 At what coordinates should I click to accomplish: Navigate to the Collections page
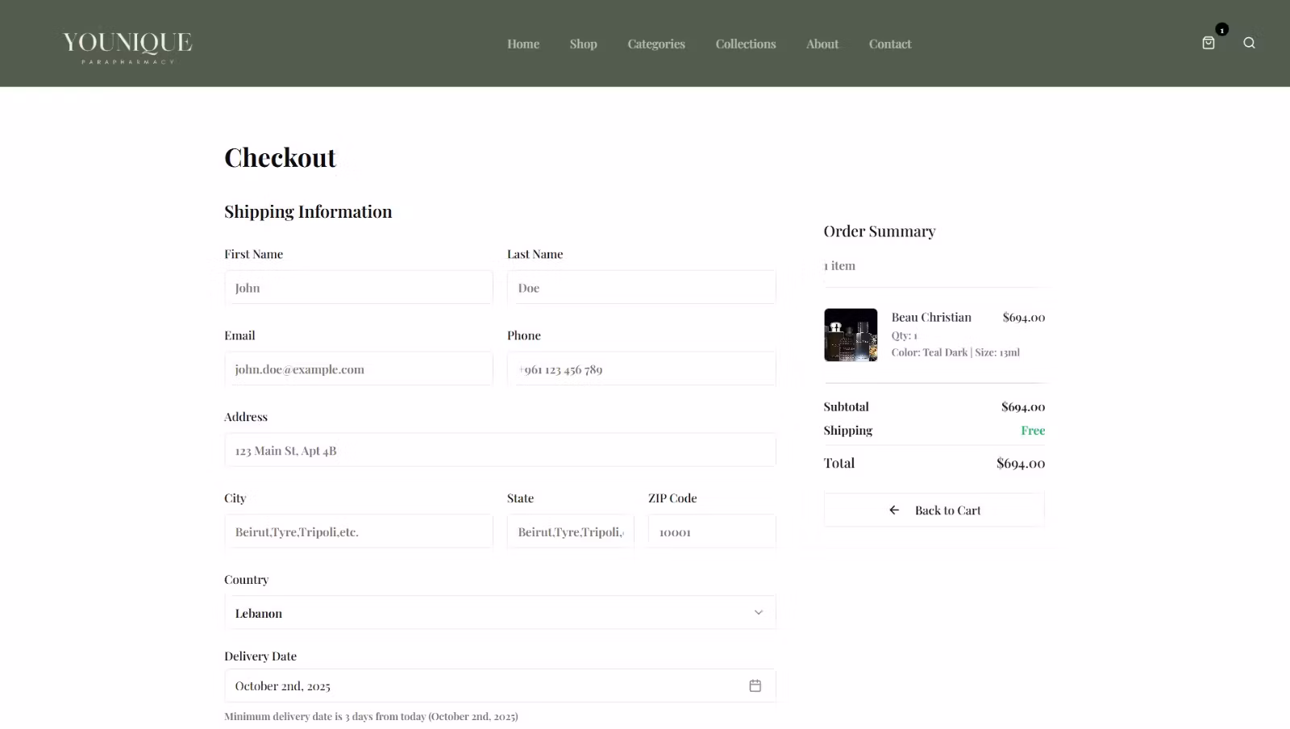(745, 44)
